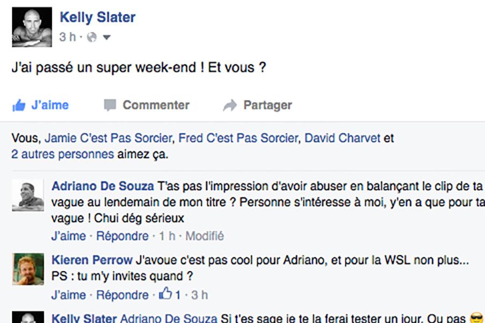Screen dimensions: 485x323
Task: Click the 3 h post timestamp
Action: pyautogui.click(x=67, y=38)
